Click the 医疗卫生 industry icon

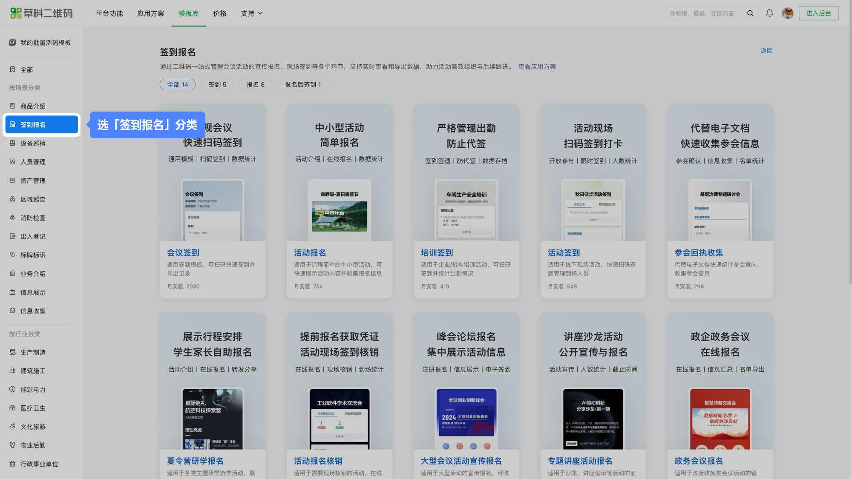12,408
